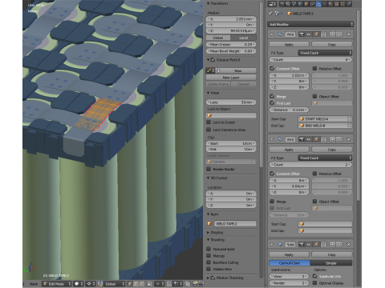The width and height of the screenshot is (385, 288).
Task: Enable Object Offset in first Array modifier
Action: [314, 96]
